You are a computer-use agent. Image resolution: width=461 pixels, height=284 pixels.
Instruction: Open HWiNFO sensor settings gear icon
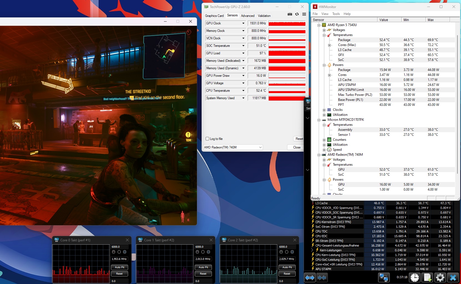coord(440,278)
